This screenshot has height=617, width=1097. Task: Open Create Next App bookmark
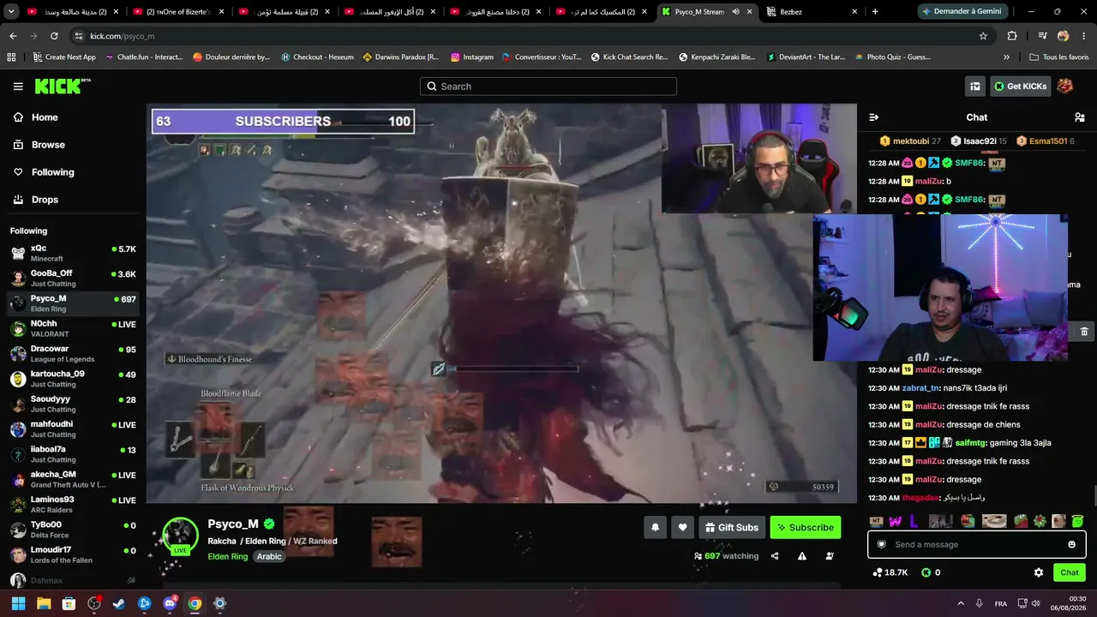64,57
